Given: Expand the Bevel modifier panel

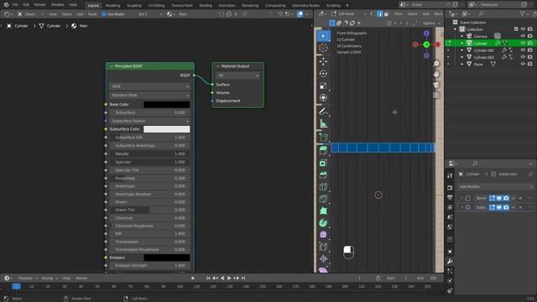Looking at the screenshot, I should pyautogui.click(x=461, y=198).
